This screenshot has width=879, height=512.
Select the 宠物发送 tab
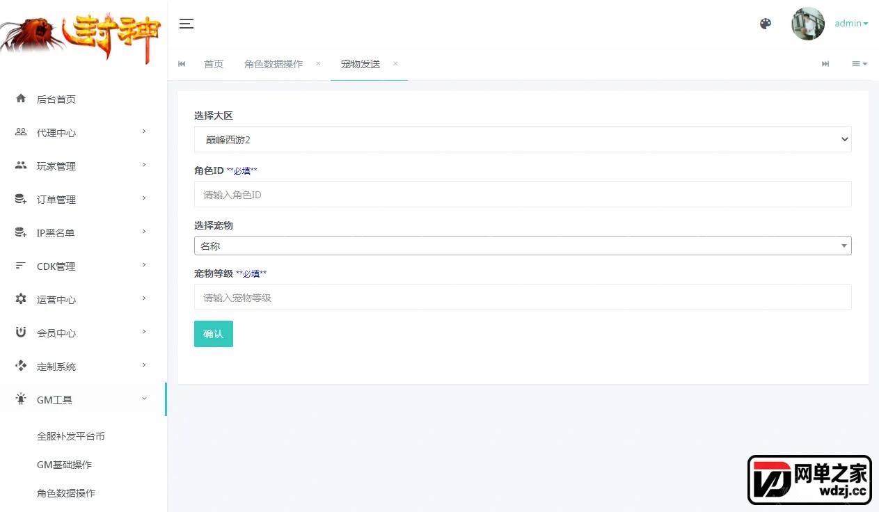tap(361, 64)
